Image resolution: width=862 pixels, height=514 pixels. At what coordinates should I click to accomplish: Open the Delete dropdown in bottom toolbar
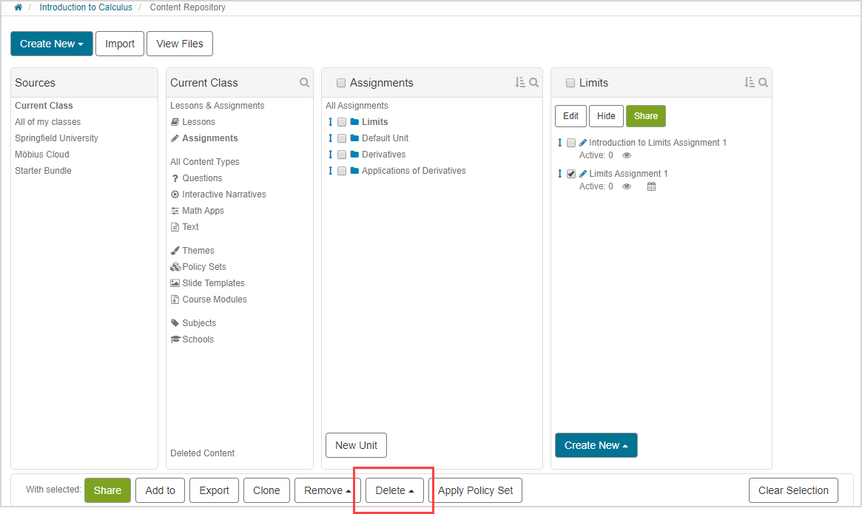click(394, 490)
